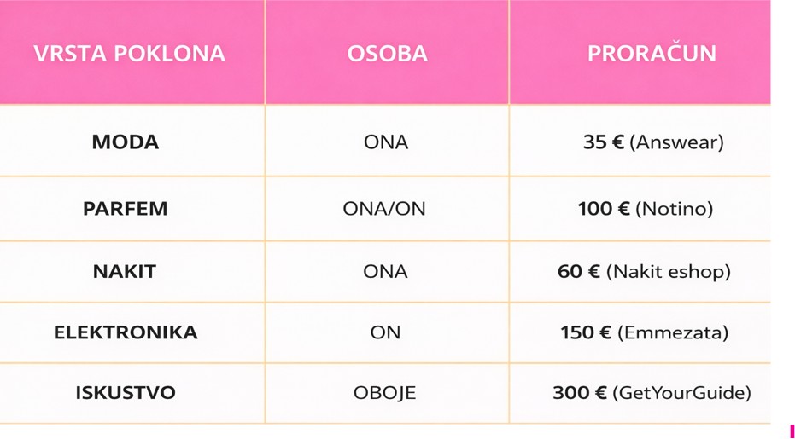Open the 300 € GetYourGuide budget entry

point(652,392)
